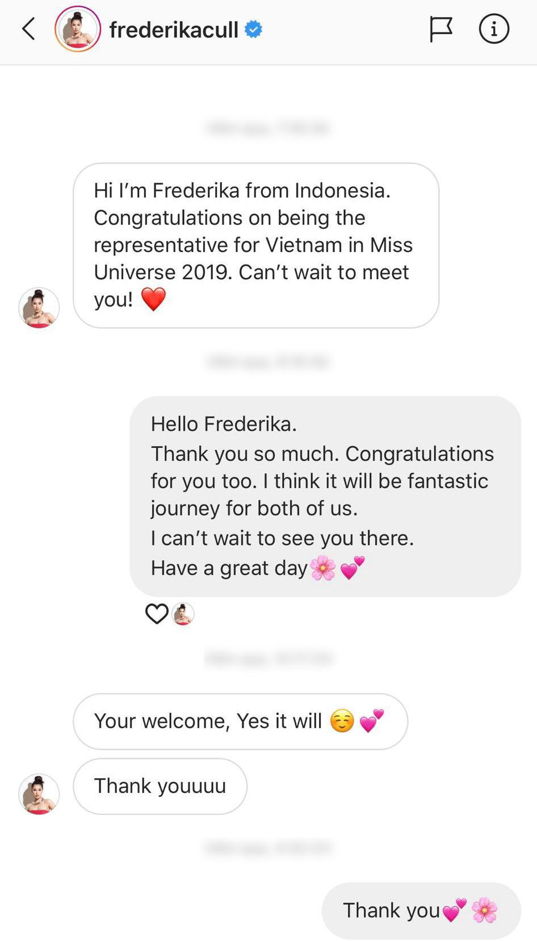Tap the blue verified badge beside frederikacull
Screen dimensions: 537x941
point(253,29)
